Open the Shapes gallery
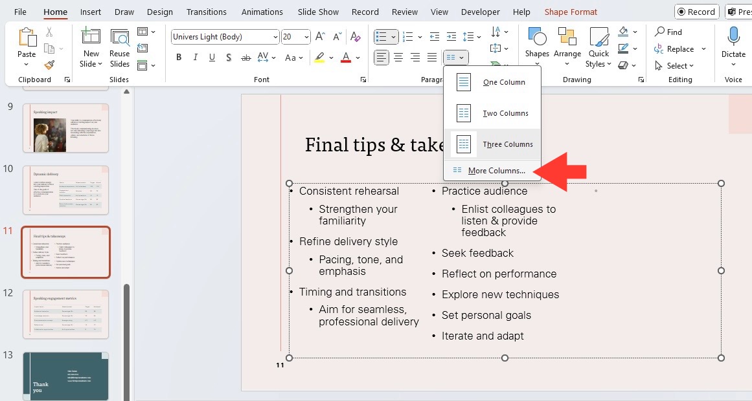 537,47
